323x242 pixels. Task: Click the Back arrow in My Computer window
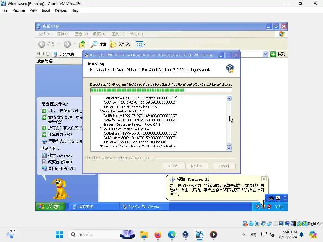(42, 44)
